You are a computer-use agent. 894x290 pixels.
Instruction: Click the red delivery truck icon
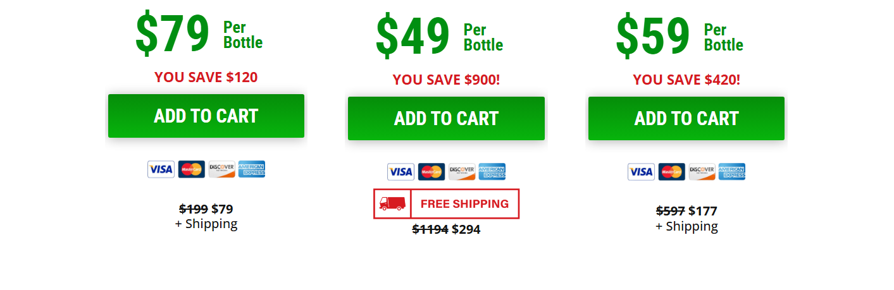392,203
